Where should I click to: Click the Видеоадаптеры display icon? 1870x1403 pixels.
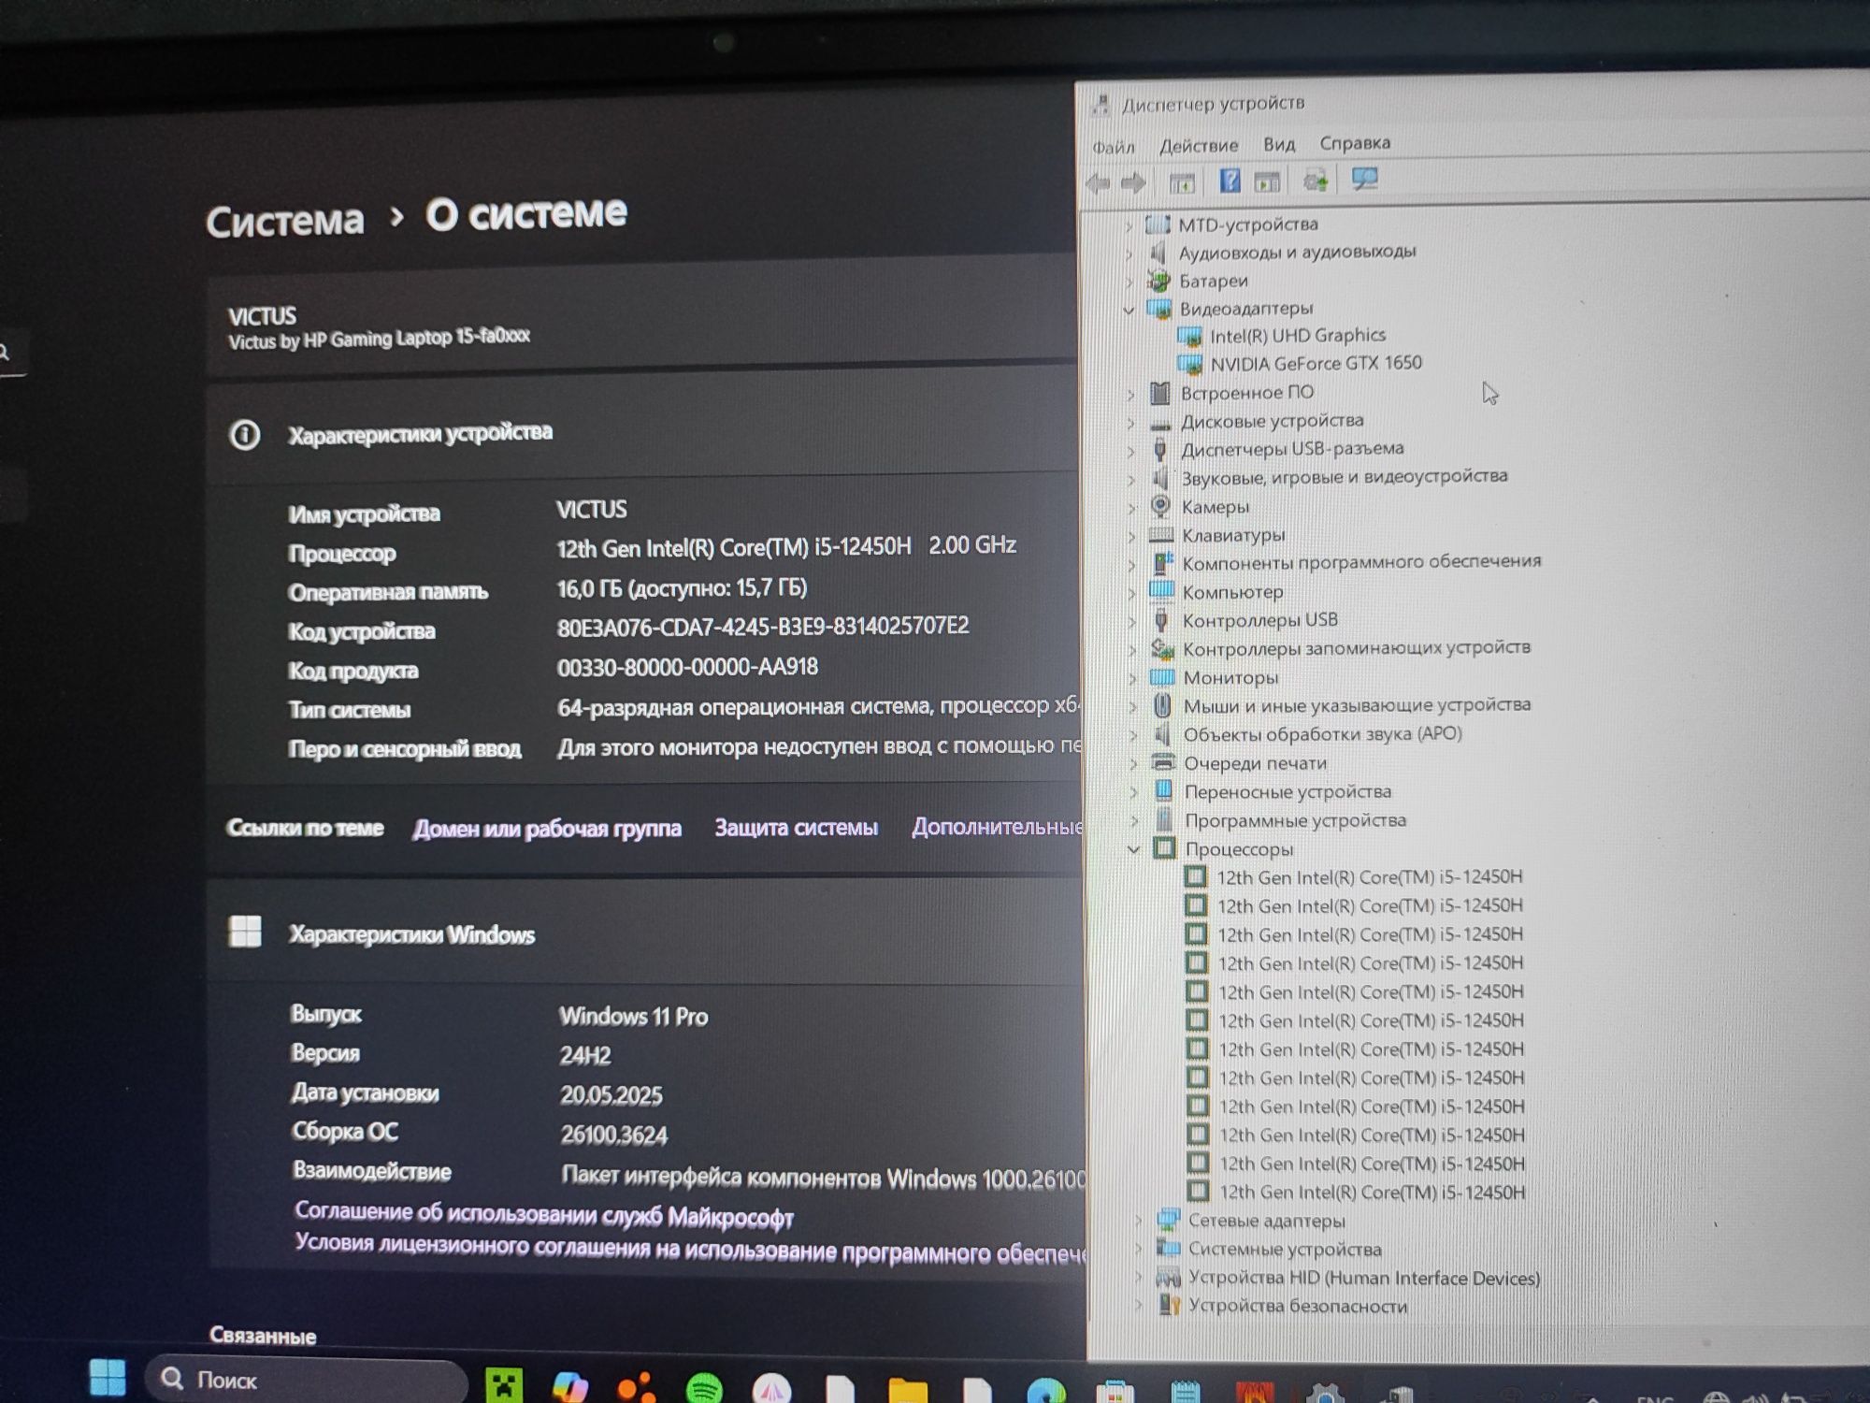pos(1159,308)
